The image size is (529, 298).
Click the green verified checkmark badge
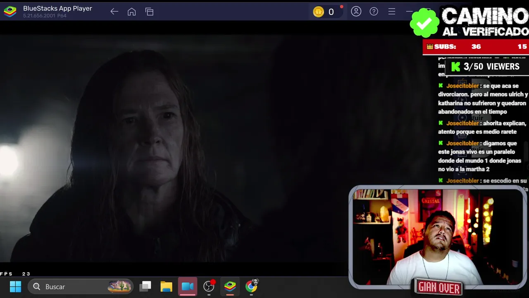click(424, 23)
